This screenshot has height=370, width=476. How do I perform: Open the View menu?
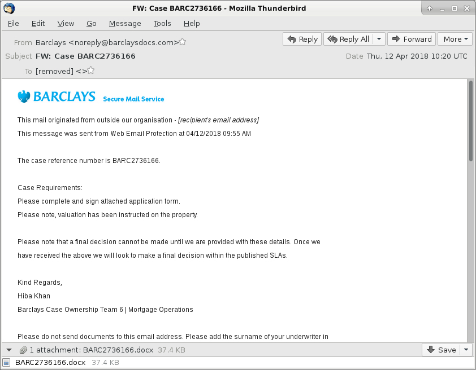(66, 23)
